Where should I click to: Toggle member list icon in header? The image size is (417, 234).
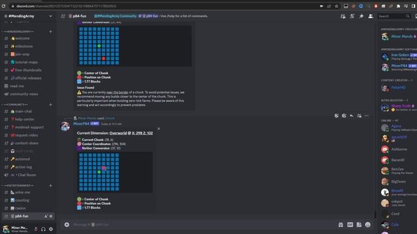371,16
